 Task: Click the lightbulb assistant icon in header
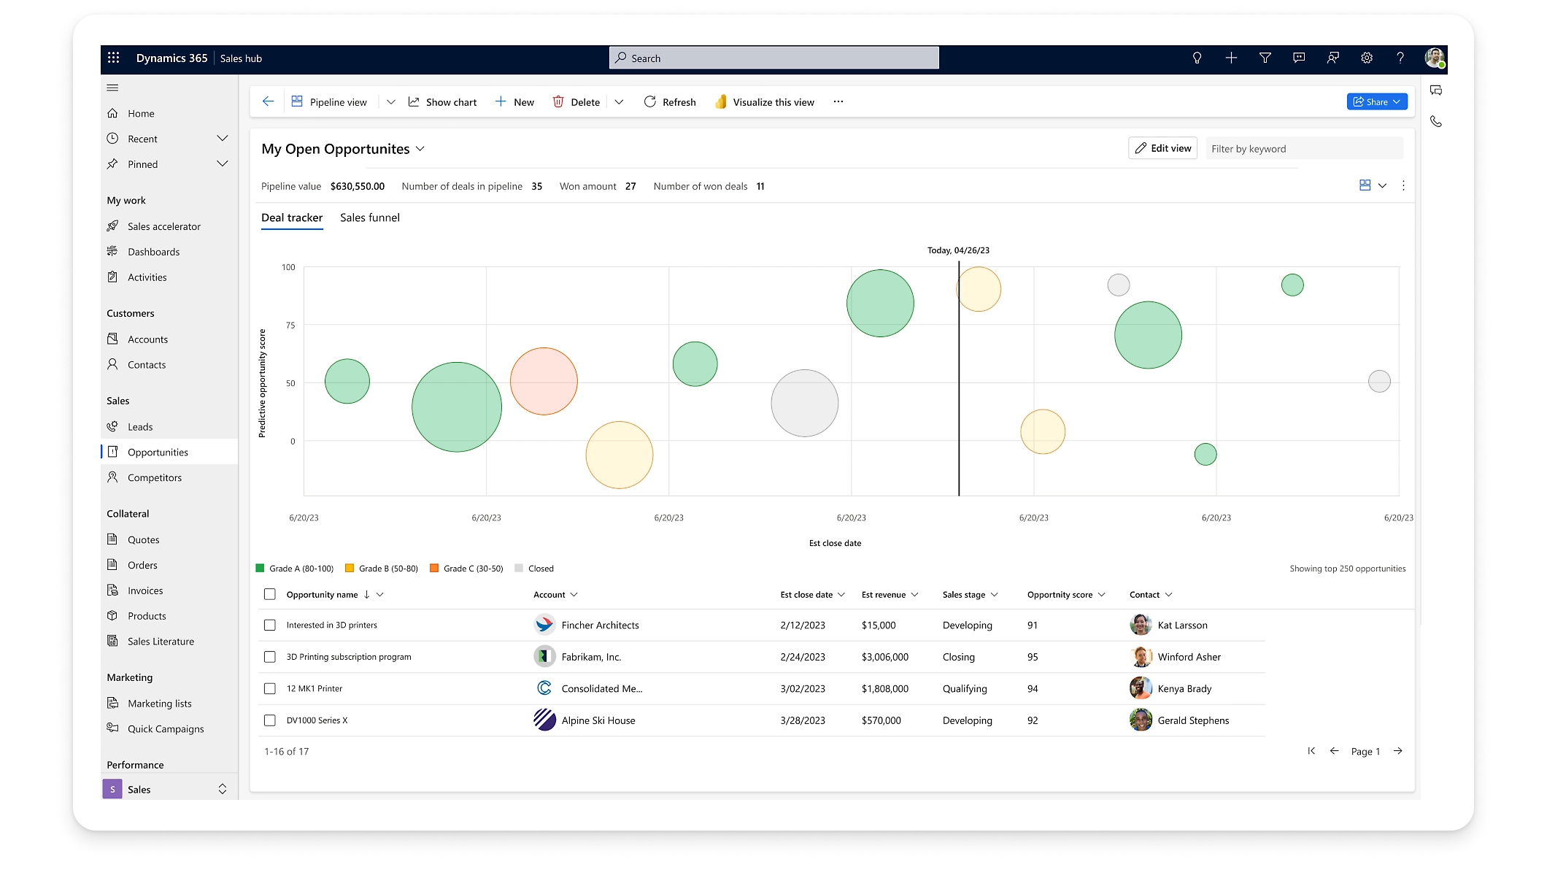(x=1197, y=58)
